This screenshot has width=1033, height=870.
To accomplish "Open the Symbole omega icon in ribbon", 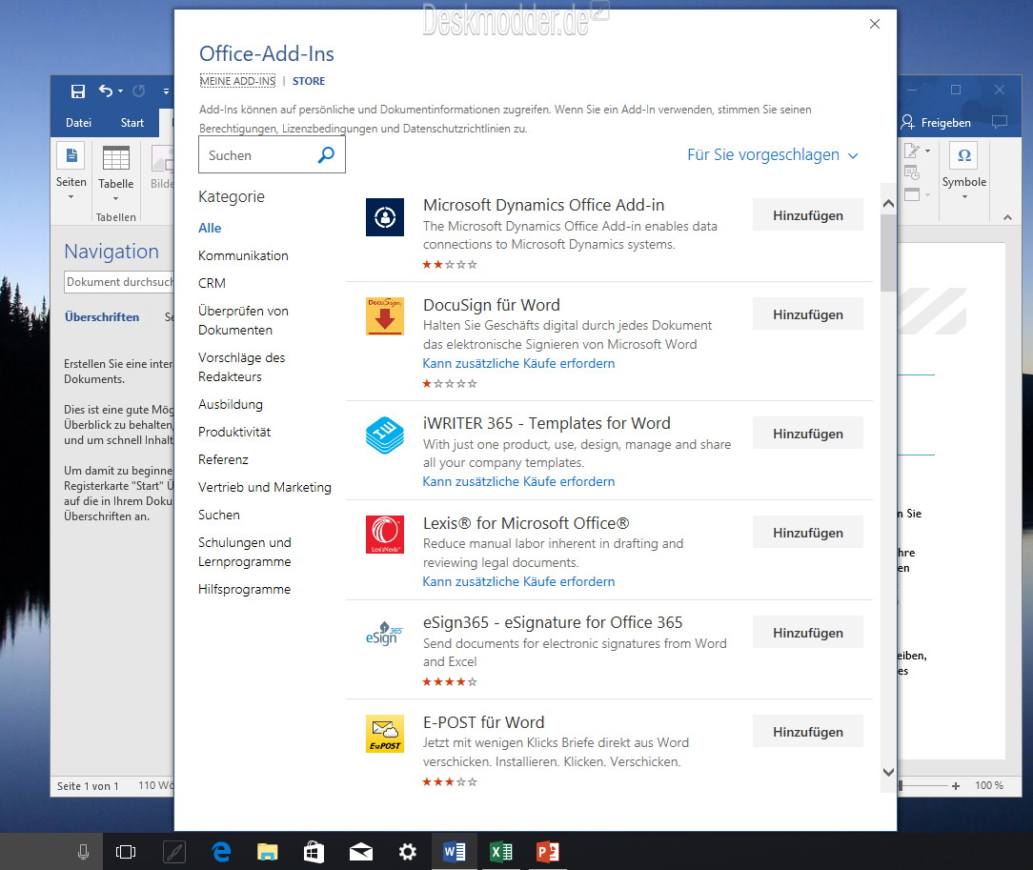I will 963,155.
